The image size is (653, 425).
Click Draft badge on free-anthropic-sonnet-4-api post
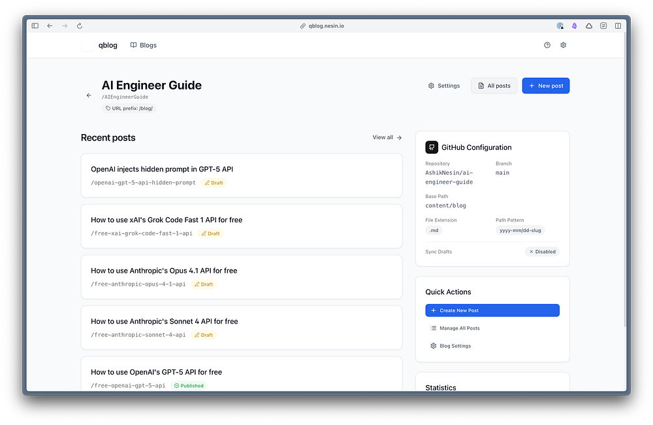(204, 335)
